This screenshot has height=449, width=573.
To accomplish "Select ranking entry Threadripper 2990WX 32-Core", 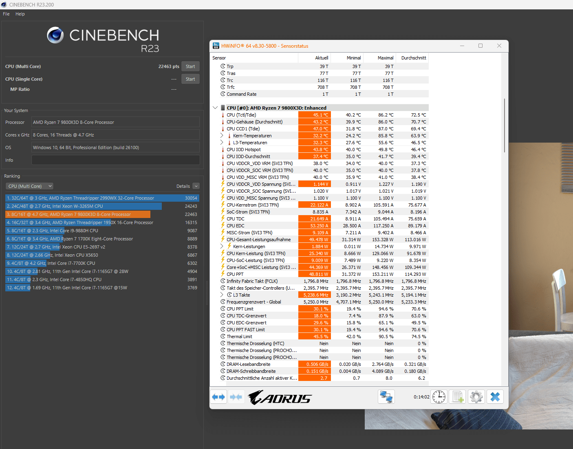I will (x=102, y=198).
